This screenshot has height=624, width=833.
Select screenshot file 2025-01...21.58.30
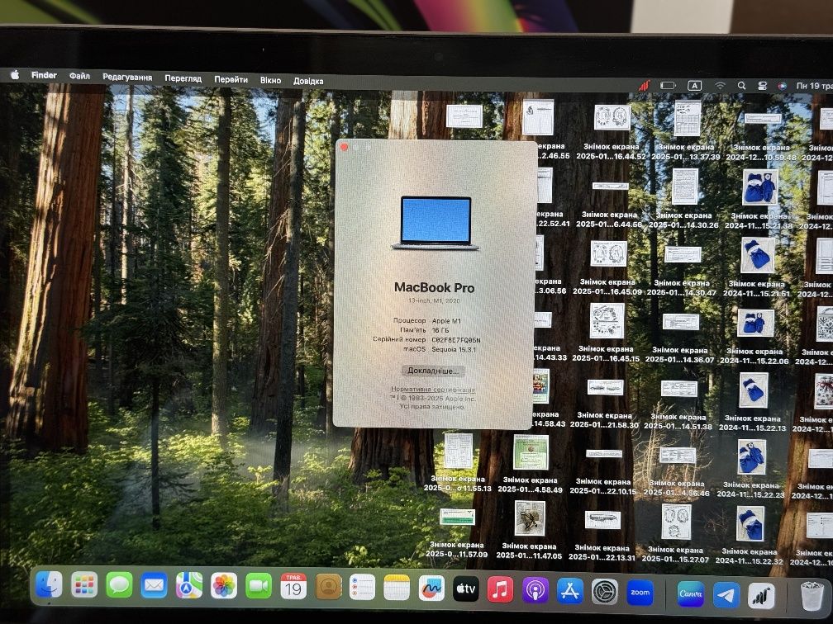click(x=605, y=403)
